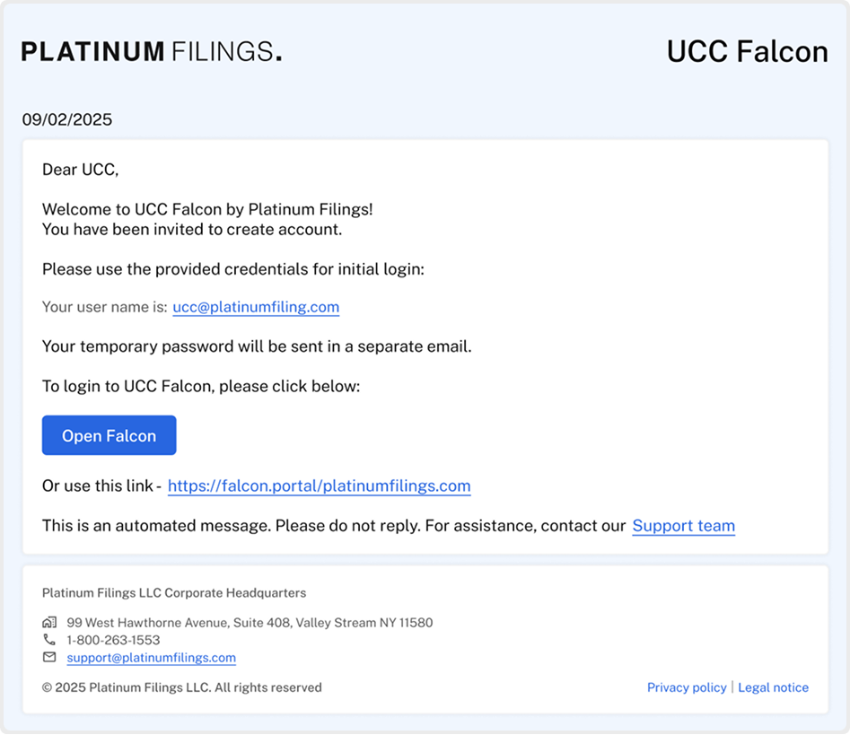This screenshot has width=850, height=735.
Task: Click the building address icon
Action: point(49,622)
